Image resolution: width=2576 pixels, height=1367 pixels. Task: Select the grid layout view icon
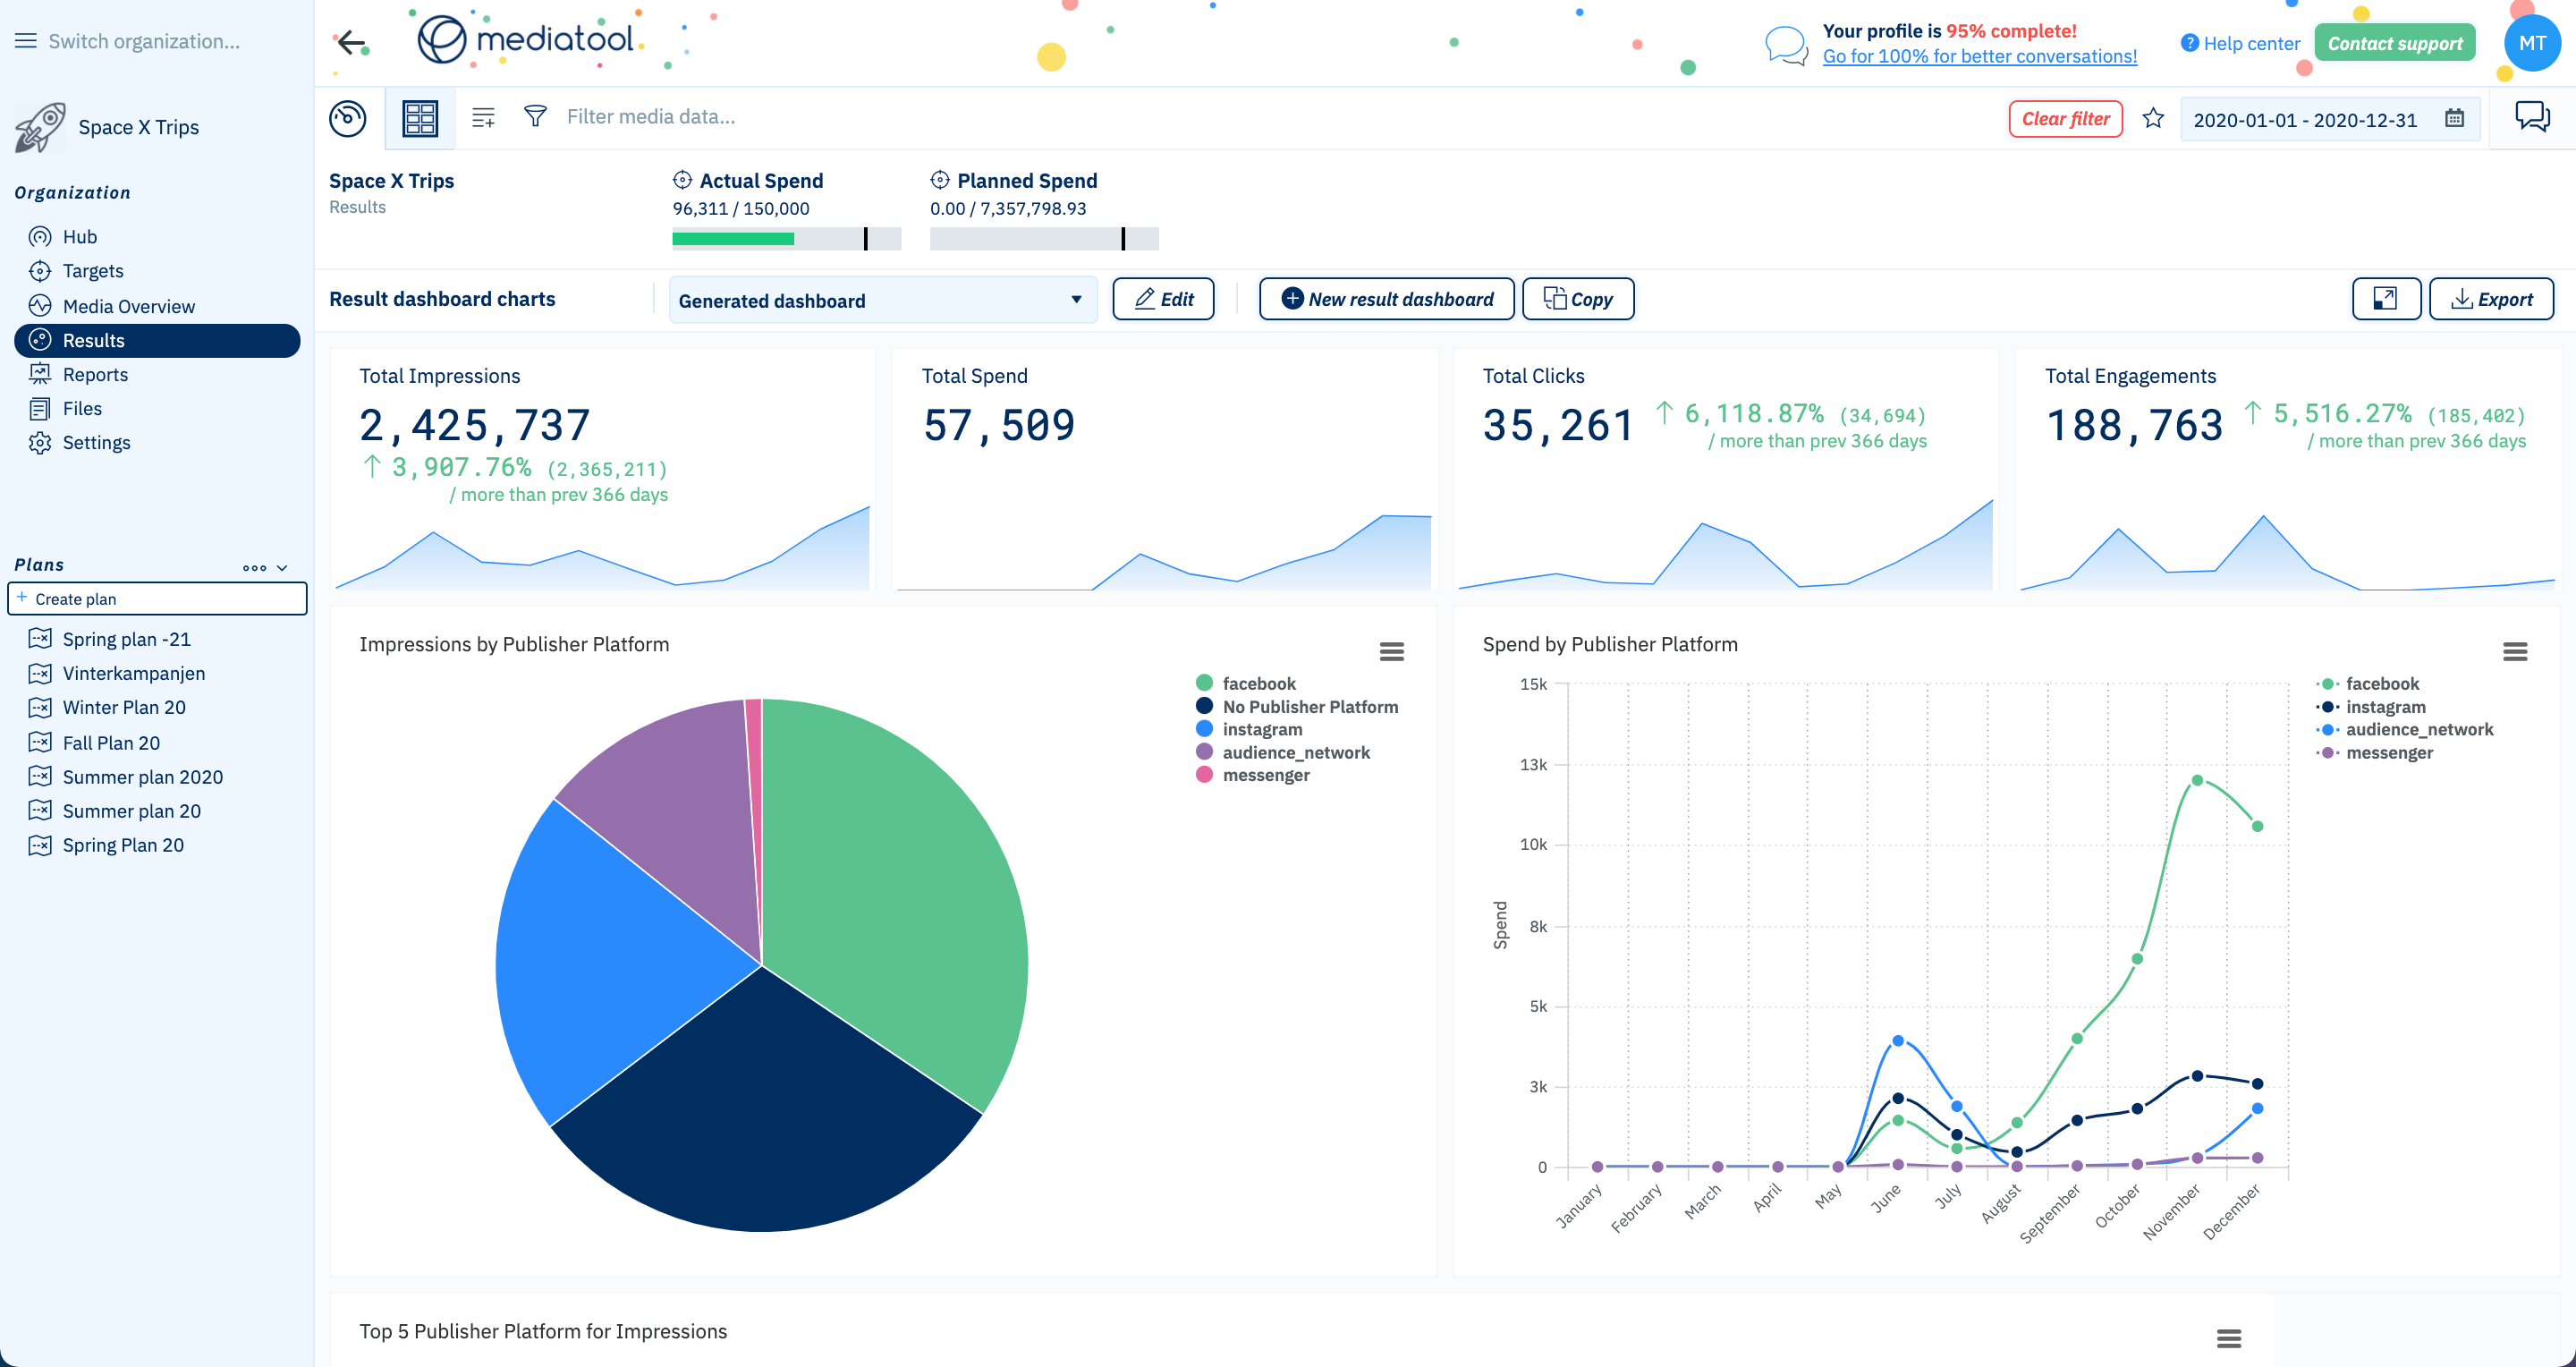click(420, 118)
